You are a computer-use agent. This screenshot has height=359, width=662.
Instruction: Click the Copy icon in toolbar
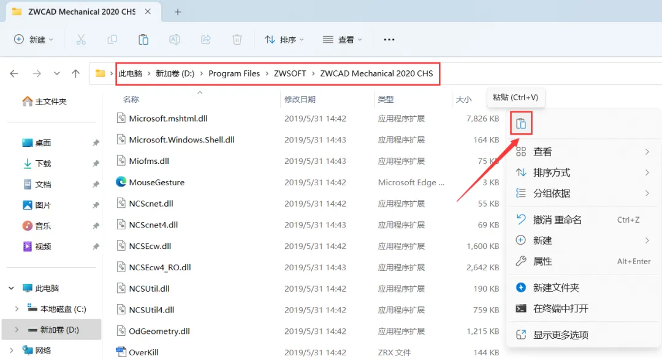coord(112,40)
